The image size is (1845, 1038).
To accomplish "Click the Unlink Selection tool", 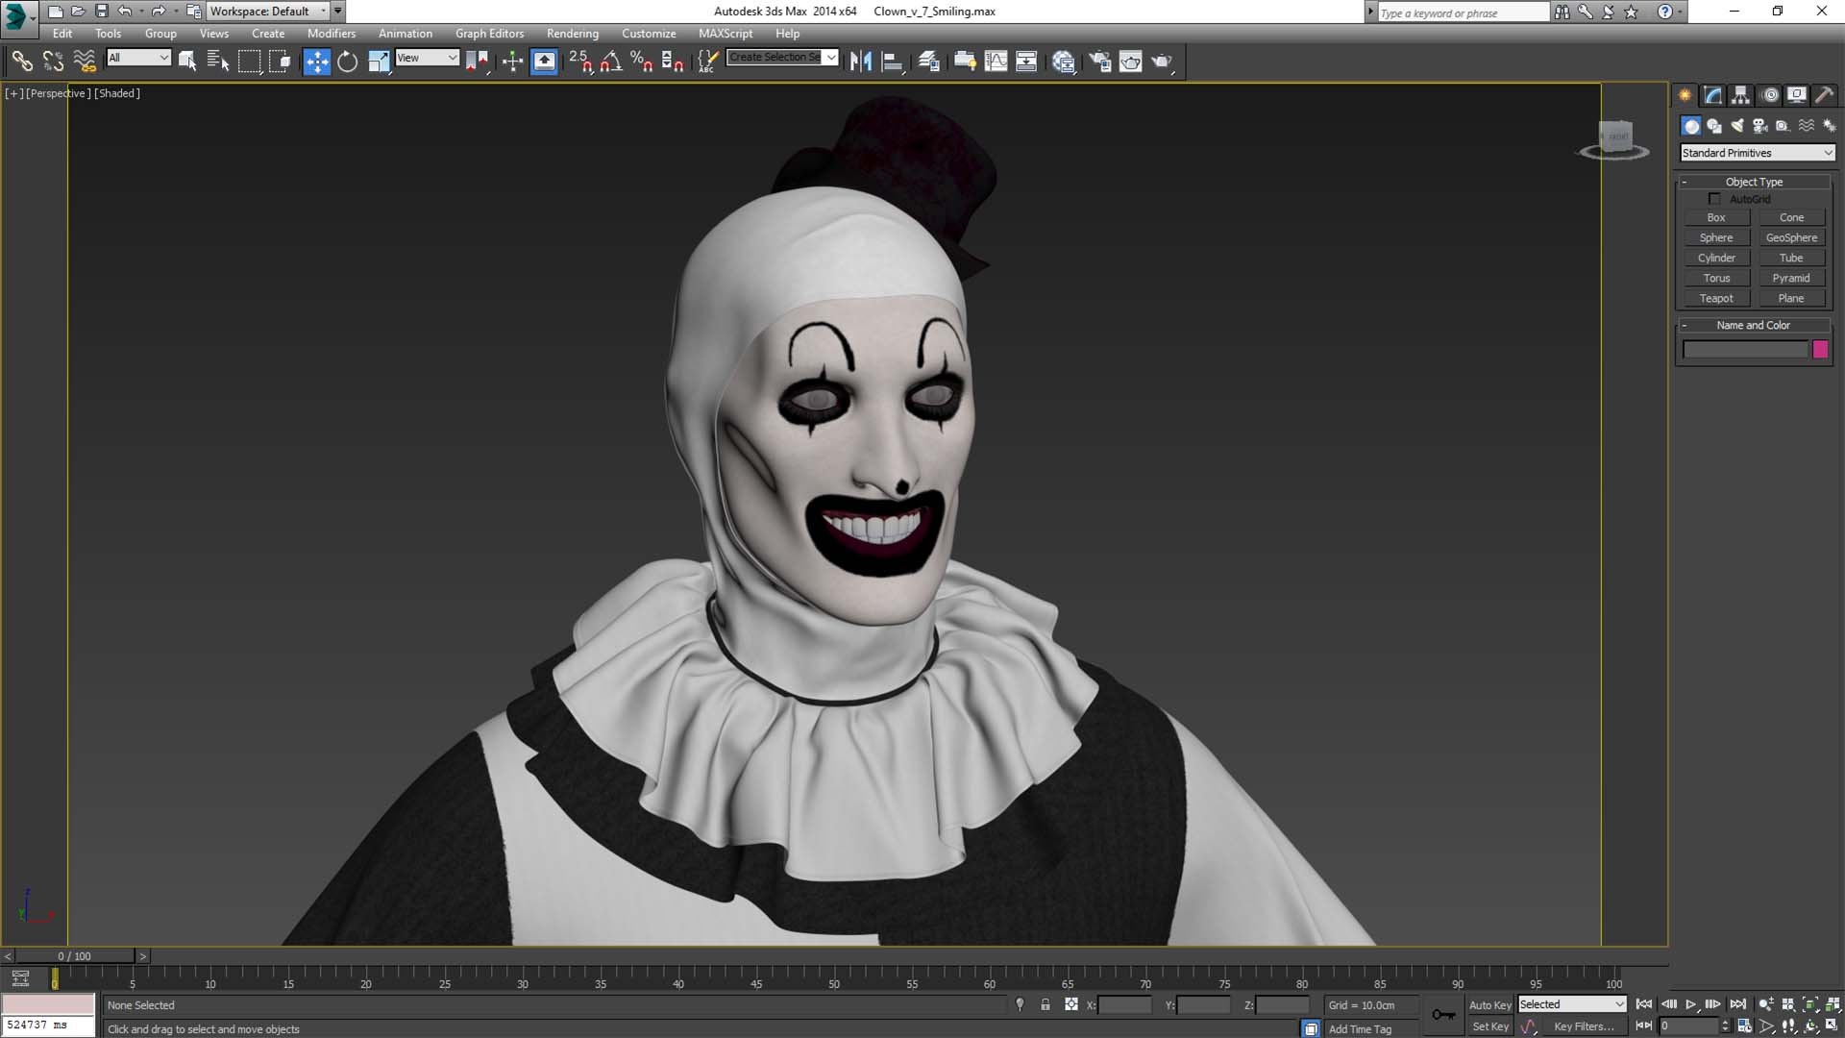I will click(x=53, y=62).
